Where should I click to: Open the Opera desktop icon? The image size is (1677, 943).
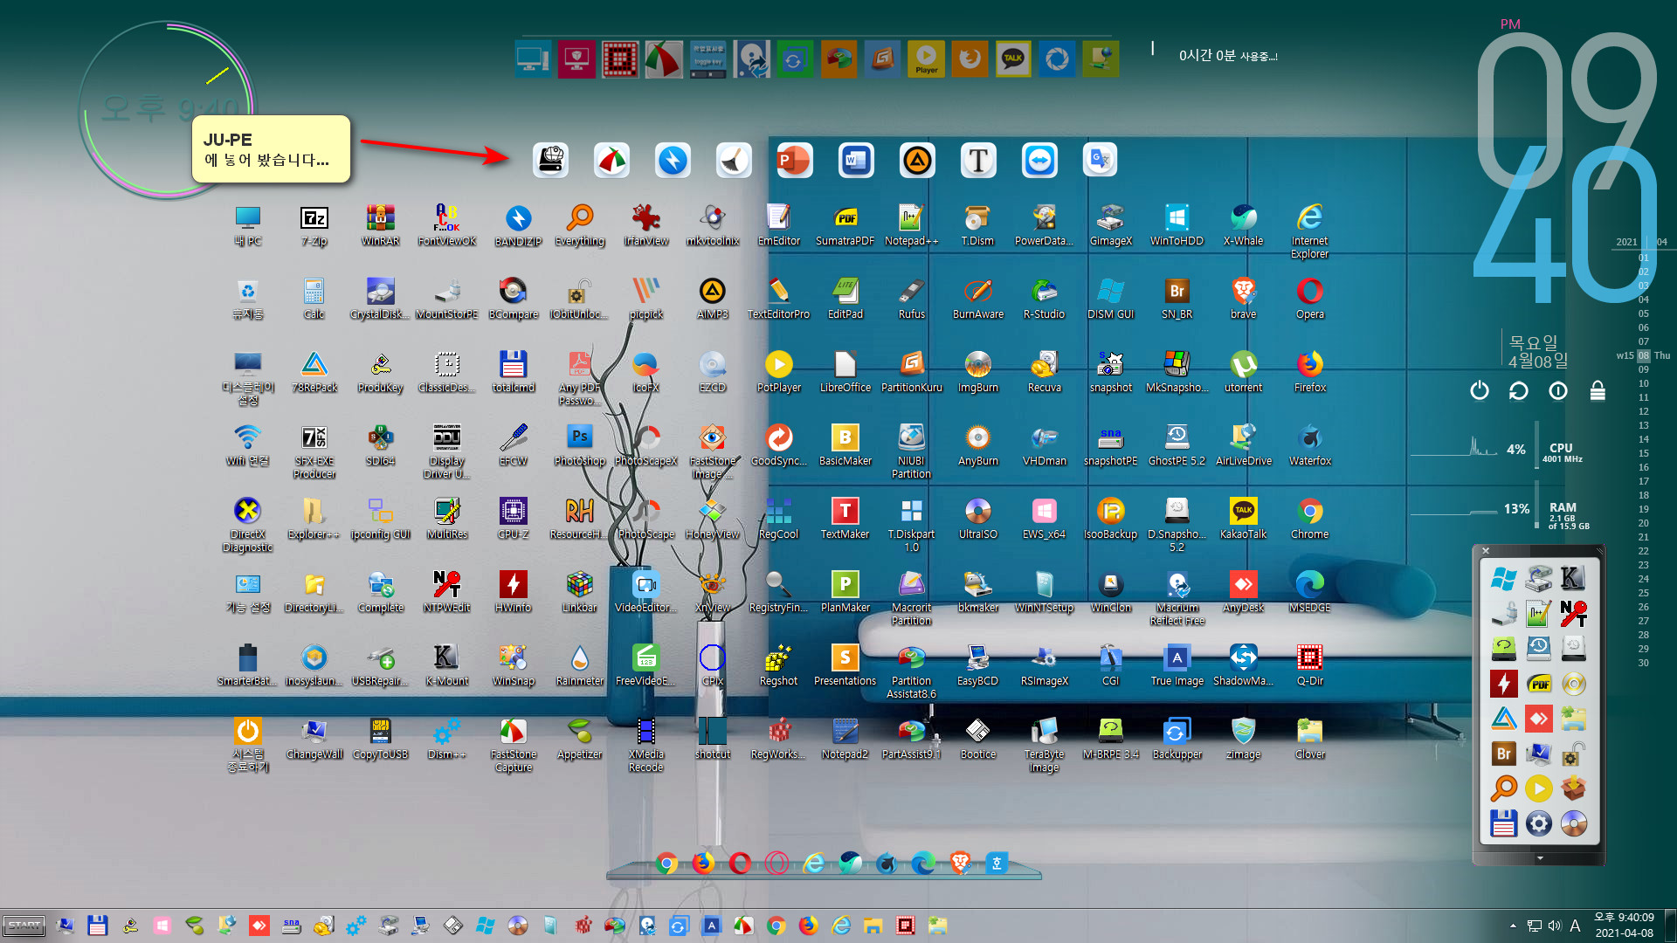click(1309, 299)
